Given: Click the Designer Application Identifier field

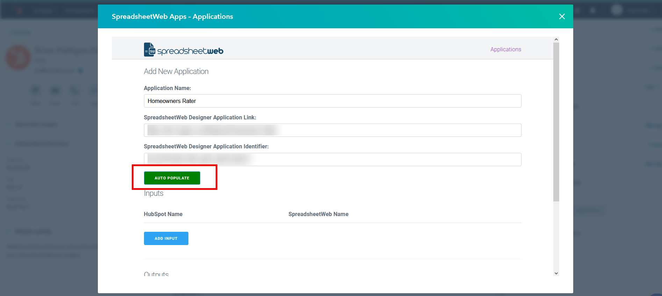Looking at the screenshot, I should (x=332, y=160).
